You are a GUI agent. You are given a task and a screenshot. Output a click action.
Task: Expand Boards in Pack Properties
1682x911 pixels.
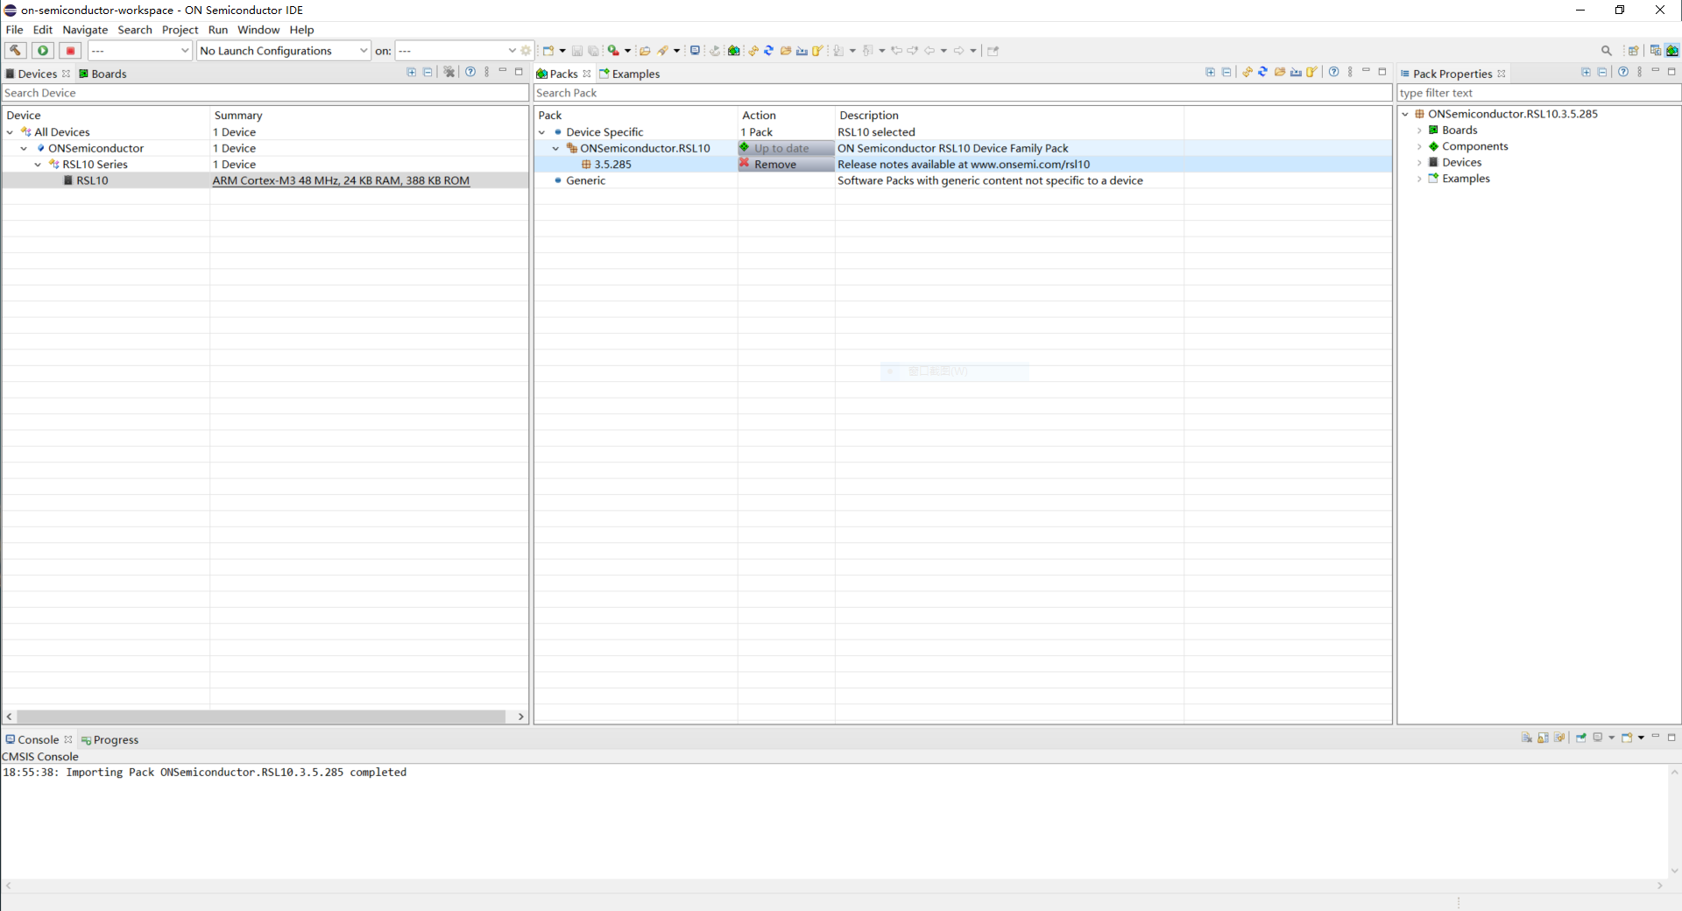point(1419,131)
